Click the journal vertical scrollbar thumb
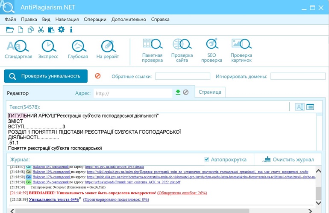 tap(318, 193)
